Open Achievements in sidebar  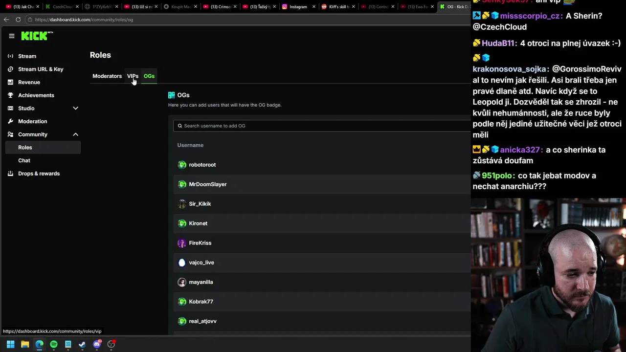coord(36,95)
